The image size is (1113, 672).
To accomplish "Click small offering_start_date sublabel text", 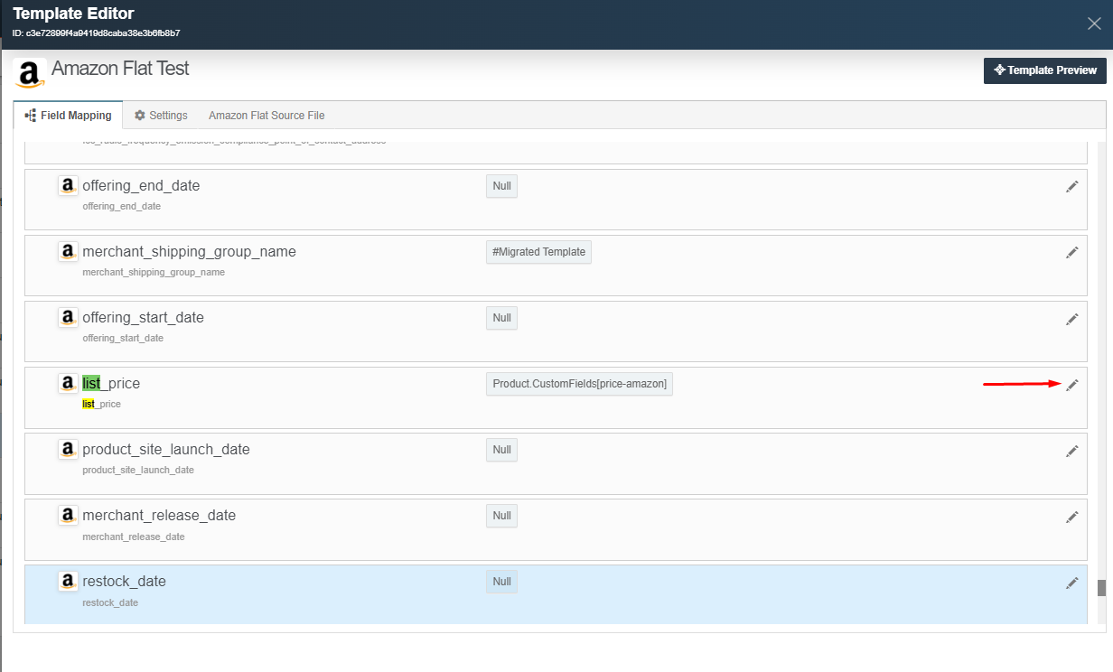I will coord(123,339).
